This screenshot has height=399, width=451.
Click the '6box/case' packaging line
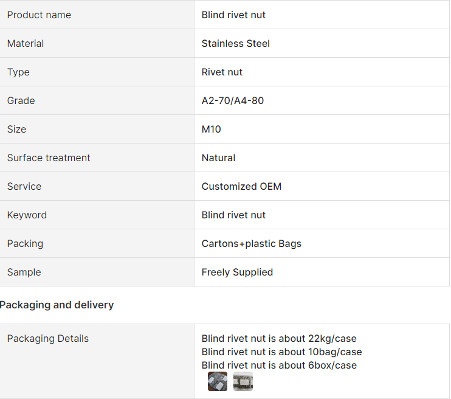click(x=279, y=365)
